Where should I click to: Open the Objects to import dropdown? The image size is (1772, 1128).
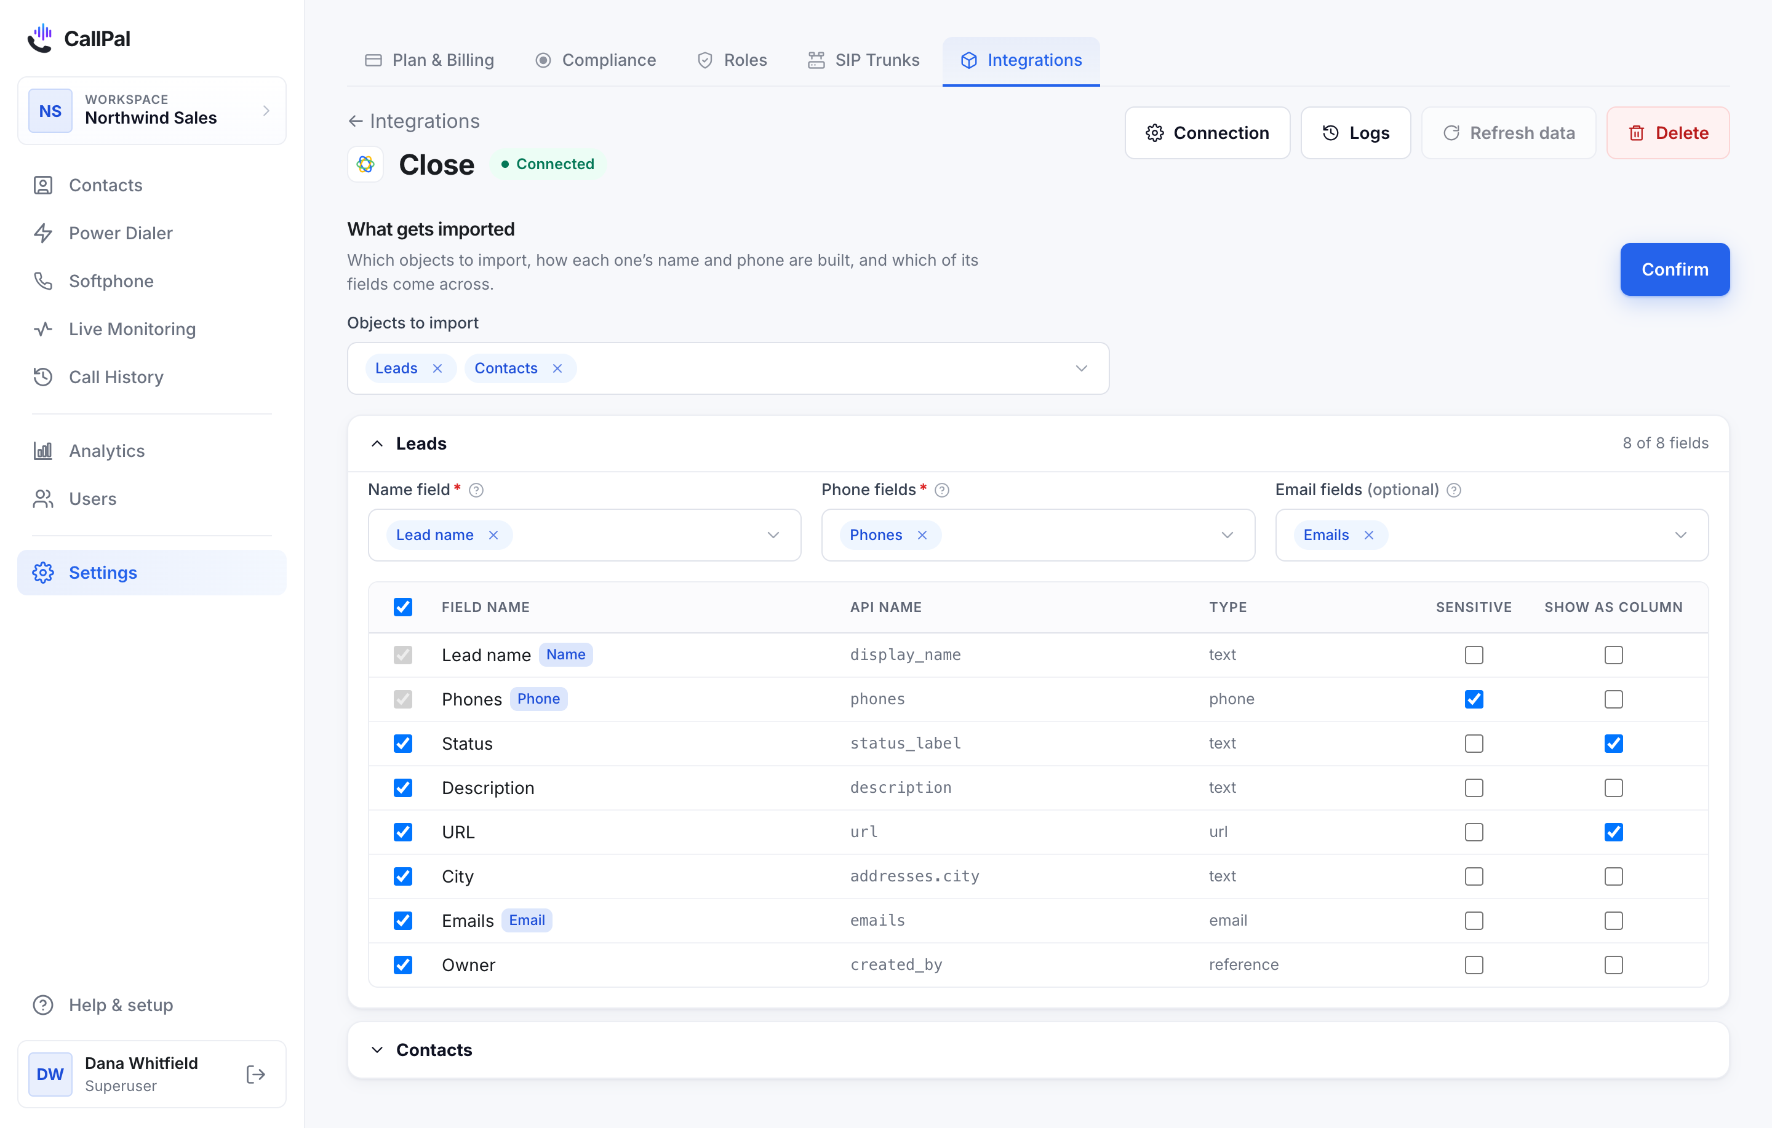pyautogui.click(x=1081, y=368)
